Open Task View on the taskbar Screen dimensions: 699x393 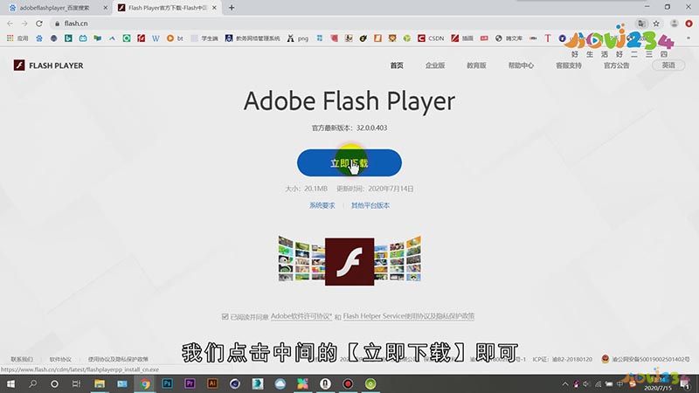pyautogui.click(x=77, y=383)
